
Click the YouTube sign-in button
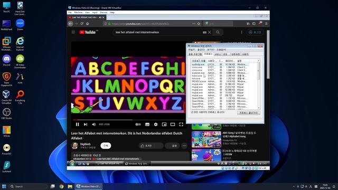click(255, 32)
